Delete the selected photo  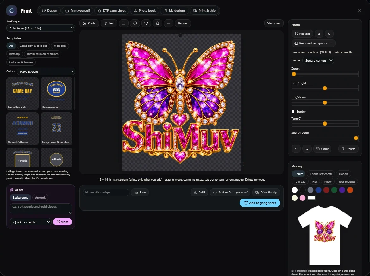(x=348, y=149)
